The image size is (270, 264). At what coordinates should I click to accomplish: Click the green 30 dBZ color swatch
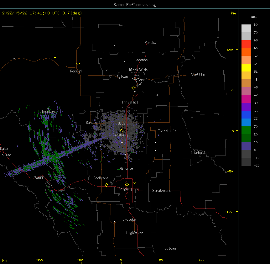(x=246, y=130)
